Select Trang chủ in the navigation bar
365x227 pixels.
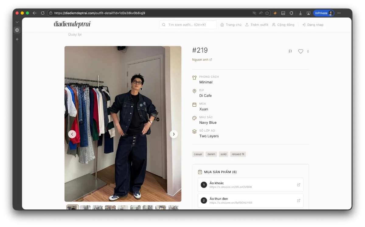tap(231, 25)
